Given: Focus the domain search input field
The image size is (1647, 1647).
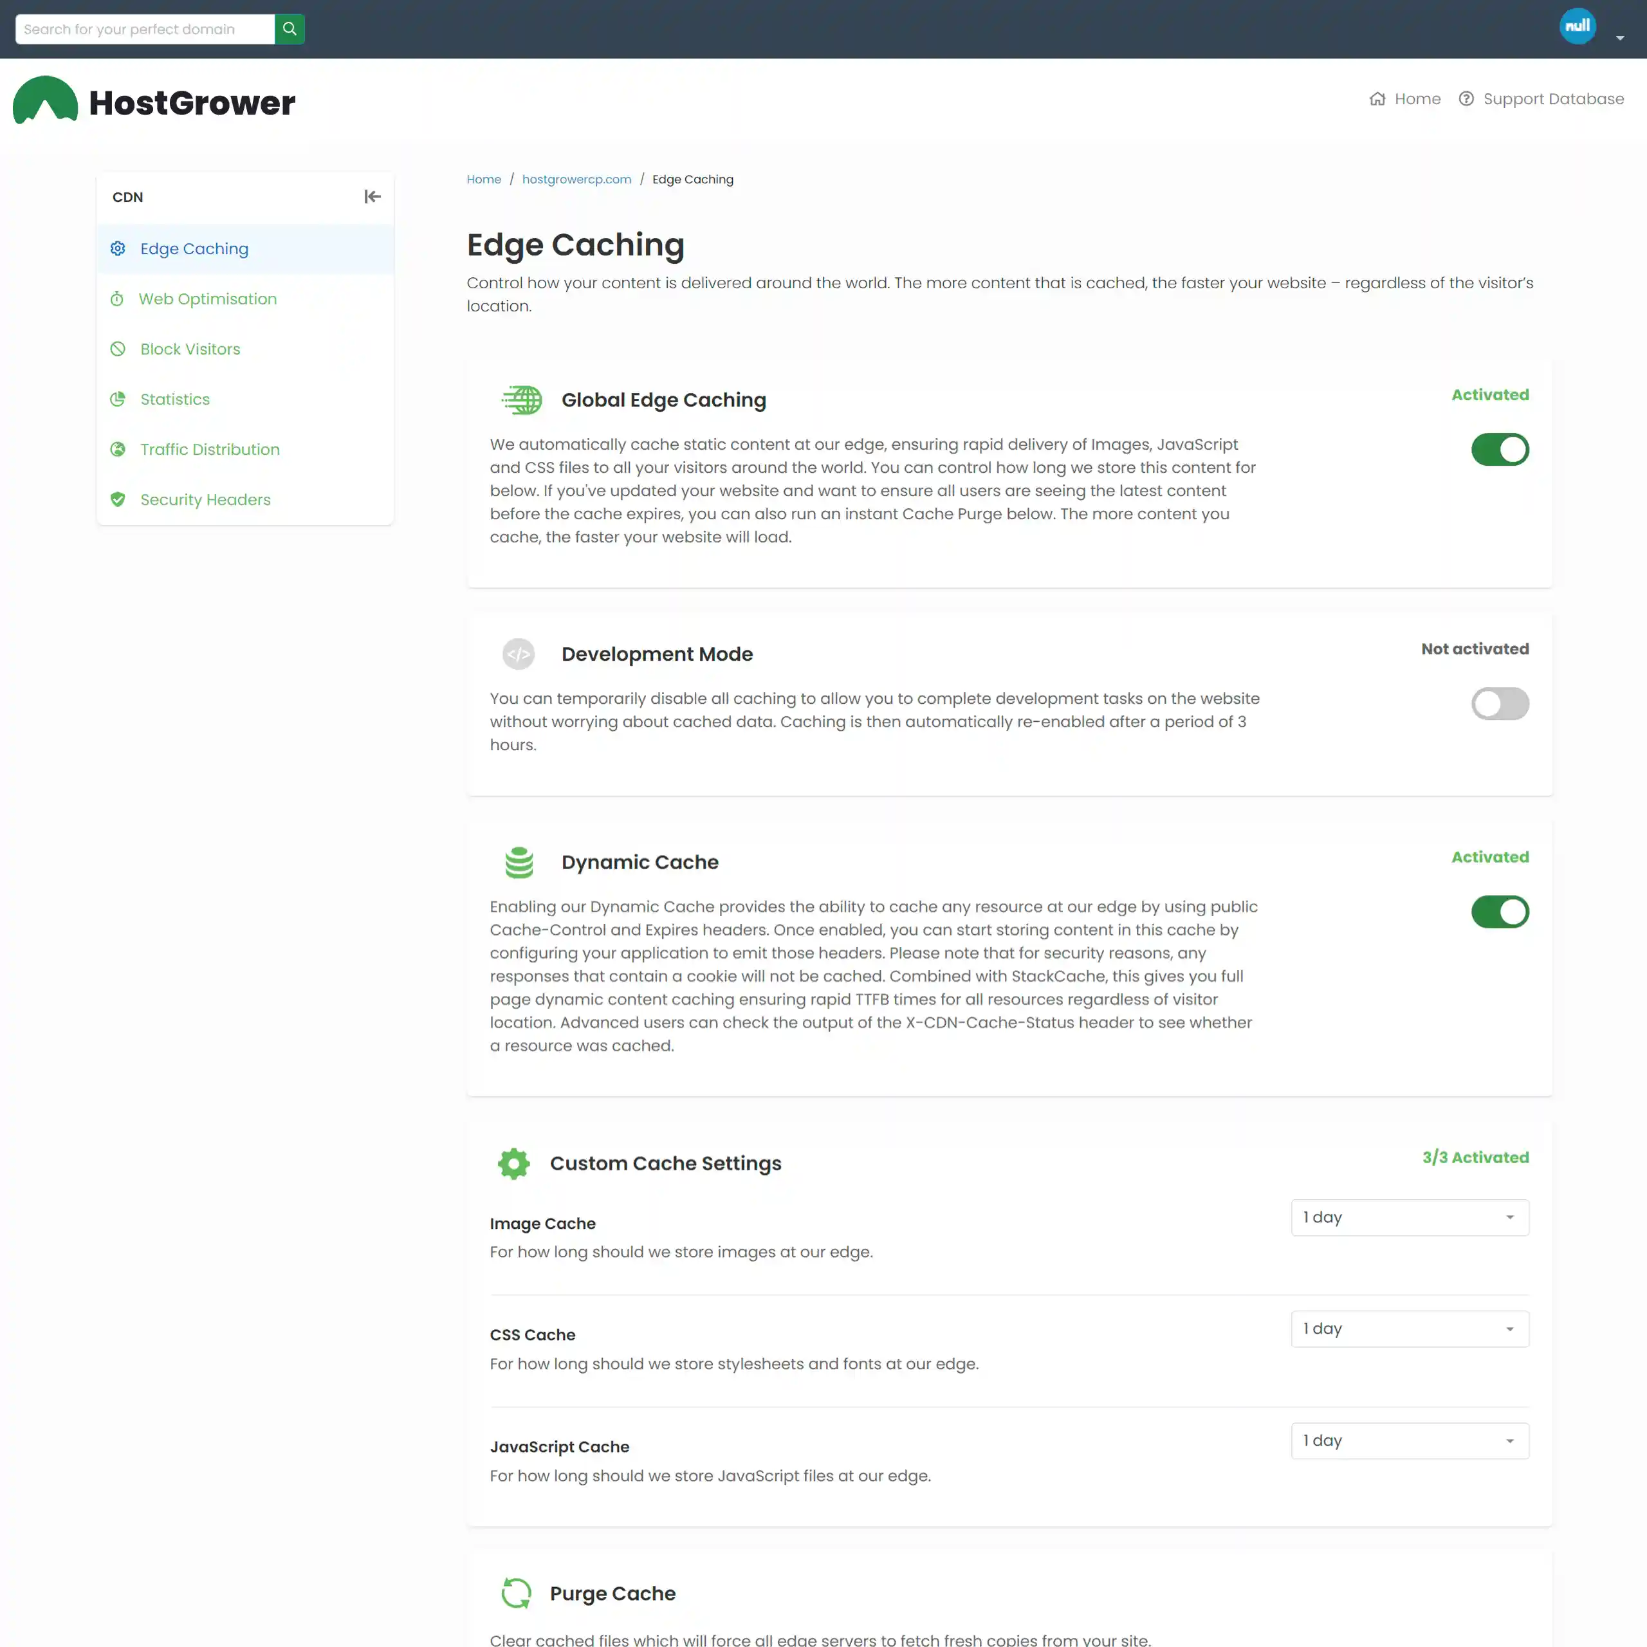Looking at the screenshot, I should (145, 29).
